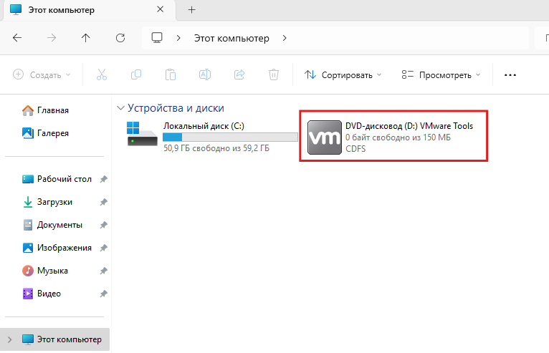Click the Rename icon in toolbar
The width and height of the screenshot is (549, 353).
(x=204, y=74)
